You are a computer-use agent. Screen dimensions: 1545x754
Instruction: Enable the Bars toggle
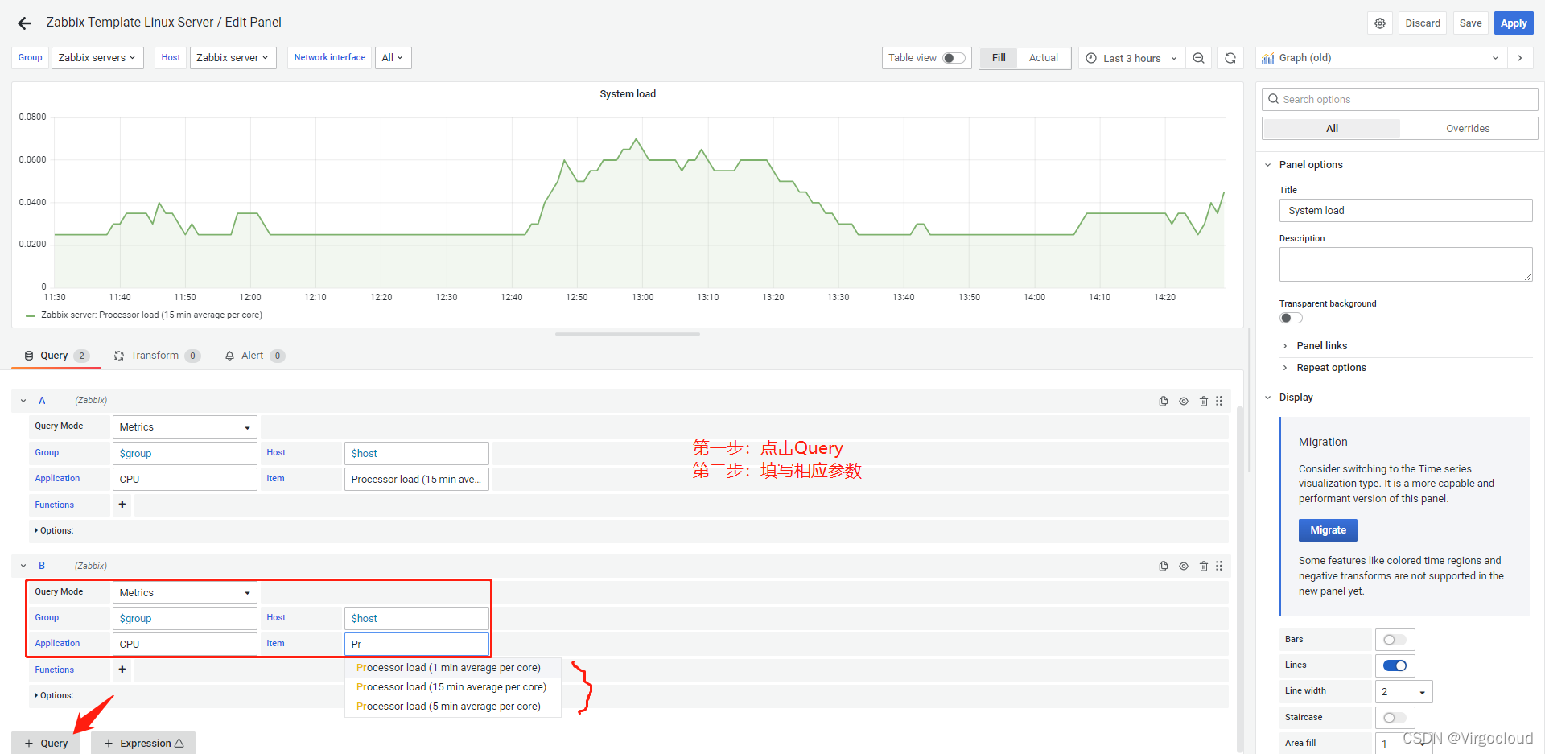1395,640
